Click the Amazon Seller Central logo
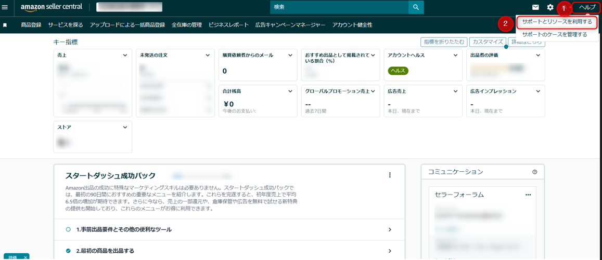Screen dimensions: 602x260 51,7
